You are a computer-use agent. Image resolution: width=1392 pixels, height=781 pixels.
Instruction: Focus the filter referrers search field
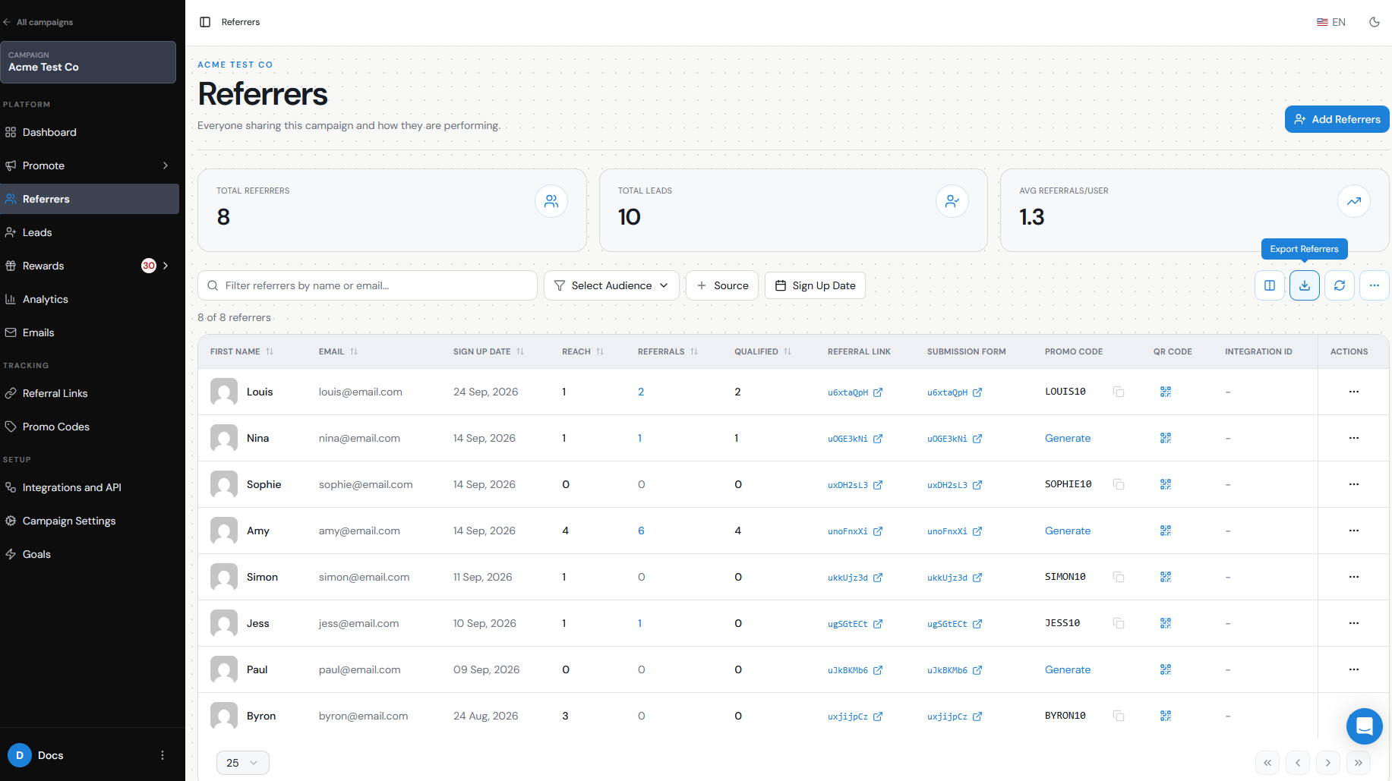[368, 285]
